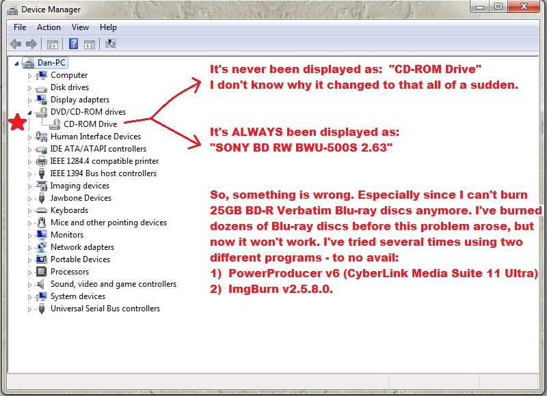
Task: Click the IDE ATA/ATAPI controllers icon
Action: pyautogui.click(x=42, y=150)
